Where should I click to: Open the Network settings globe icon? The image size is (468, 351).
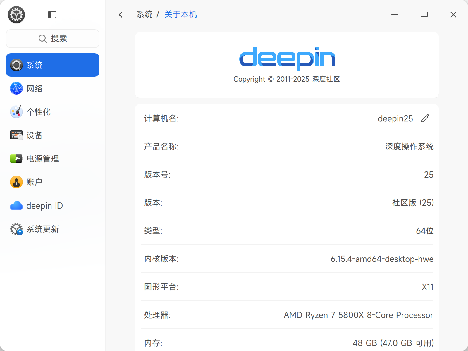click(16, 88)
